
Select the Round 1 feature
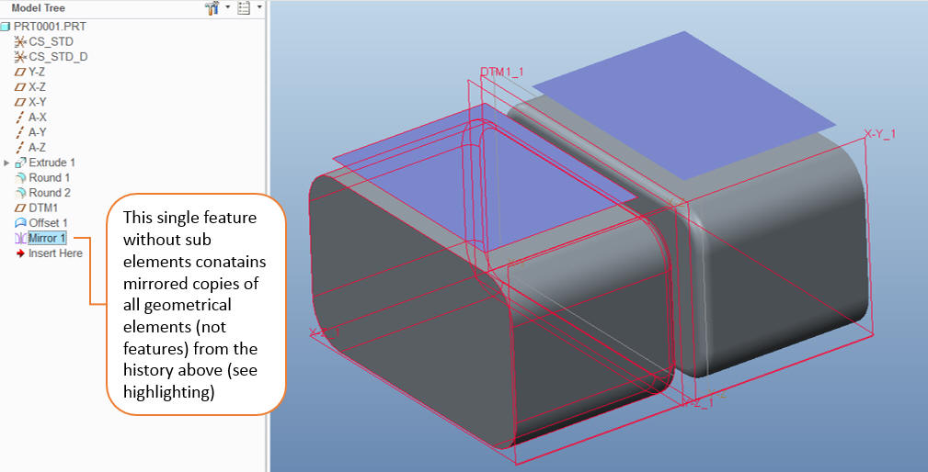pyautogui.click(x=50, y=177)
